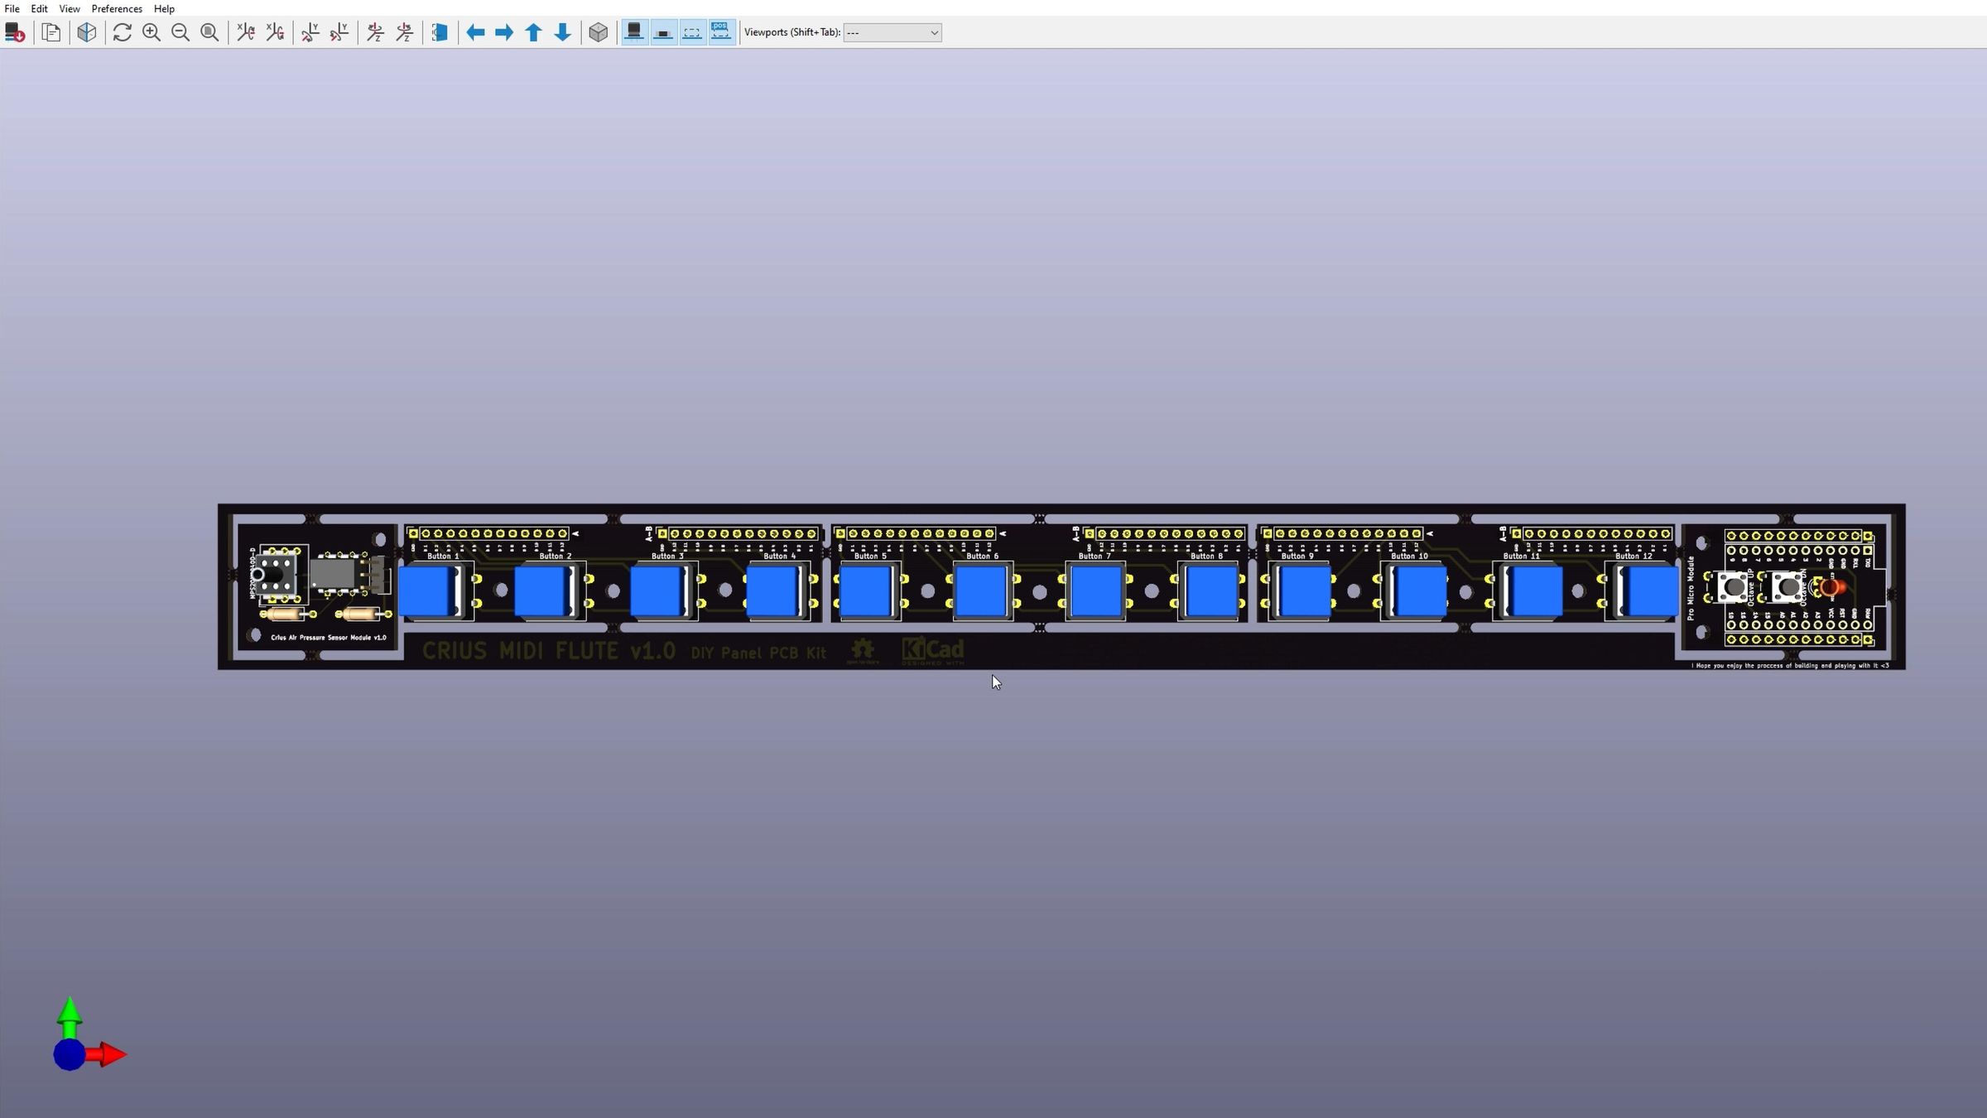This screenshot has width=1987, height=1118.
Task: Flip the board view
Action: coord(440,33)
